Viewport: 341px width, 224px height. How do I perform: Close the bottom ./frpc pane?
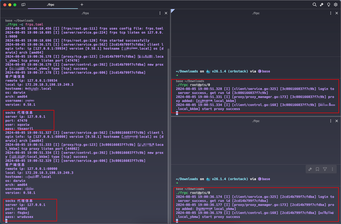[337, 121]
